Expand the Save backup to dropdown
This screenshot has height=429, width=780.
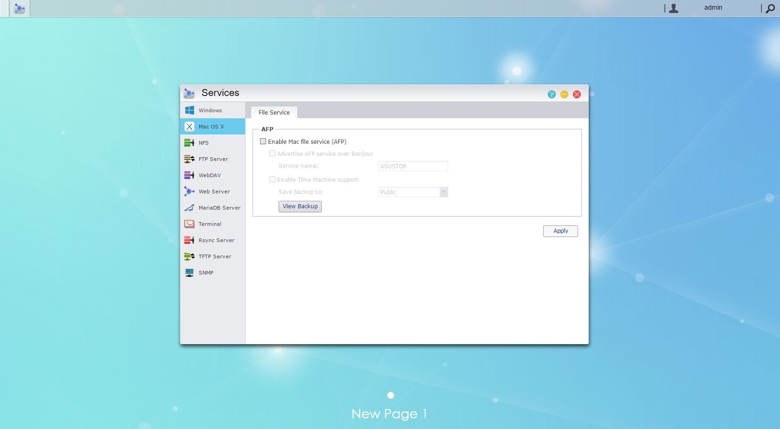(x=413, y=192)
